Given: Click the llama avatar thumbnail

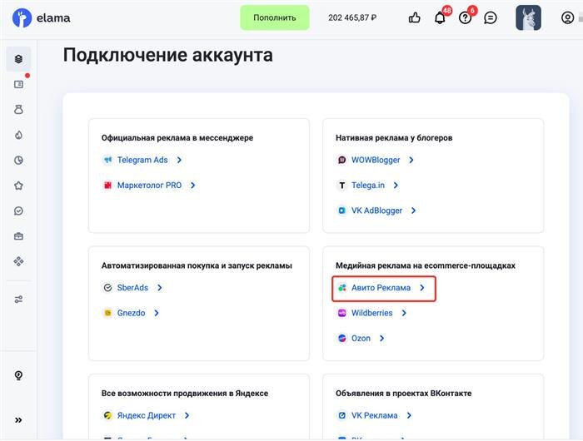Looking at the screenshot, I should click(x=528, y=17).
